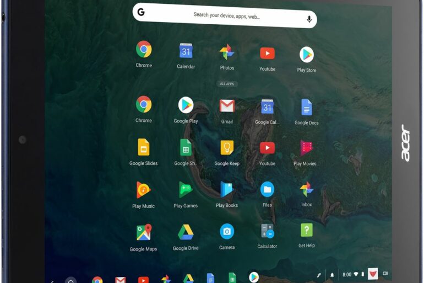Open the Files app
The width and height of the screenshot is (424, 283).
point(267,189)
